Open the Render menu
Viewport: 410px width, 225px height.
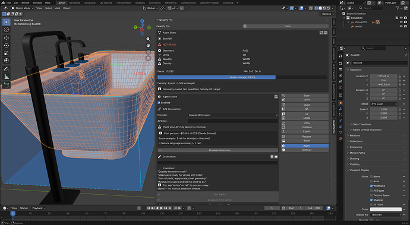pyautogui.click(x=26, y=2)
